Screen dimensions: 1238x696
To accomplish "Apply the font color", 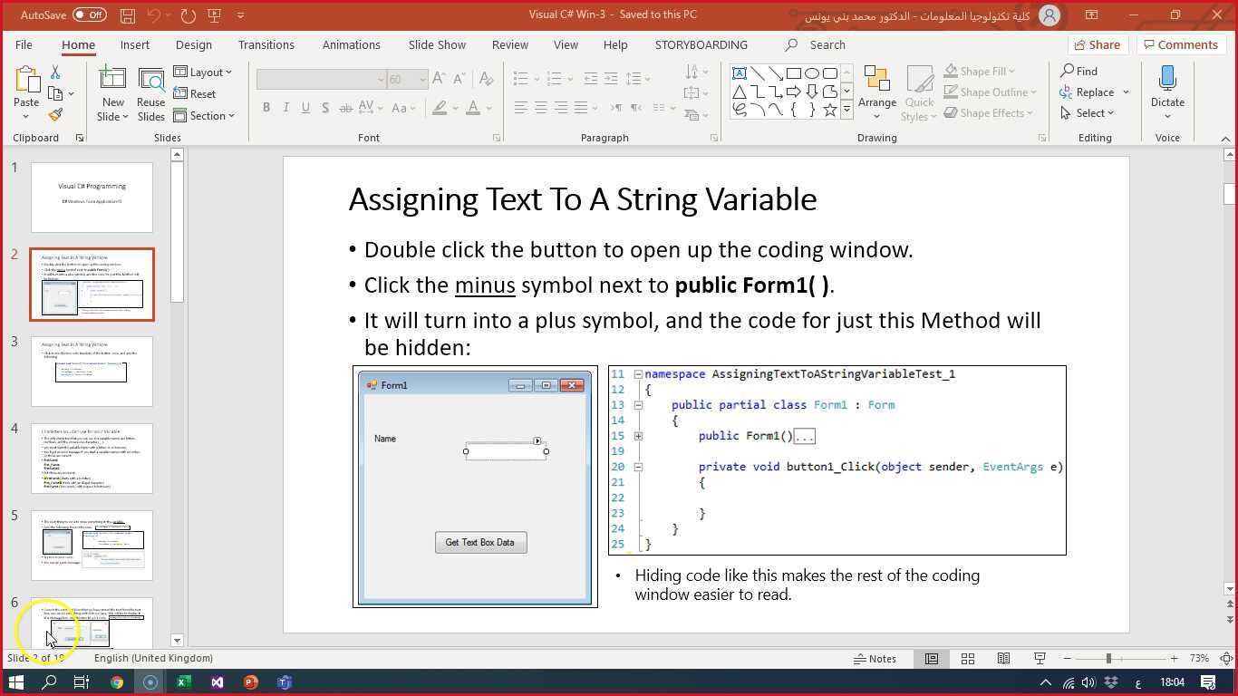I will point(473,108).
